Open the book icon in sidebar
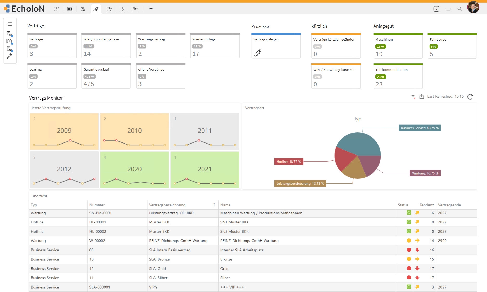This screenshot has height=292, width=487. pyautogui.click(x=10, y=41)
